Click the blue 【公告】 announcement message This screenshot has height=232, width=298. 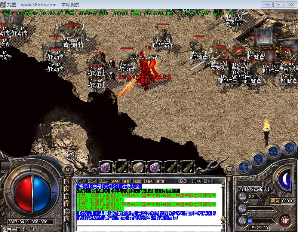click(147, 216)
